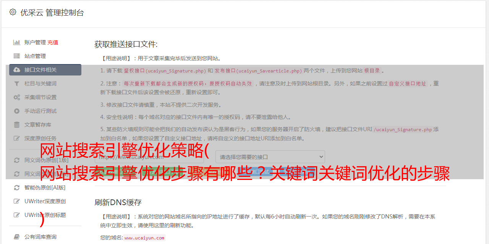Open UWriter原创标题 menu entry

pos(45,215)
